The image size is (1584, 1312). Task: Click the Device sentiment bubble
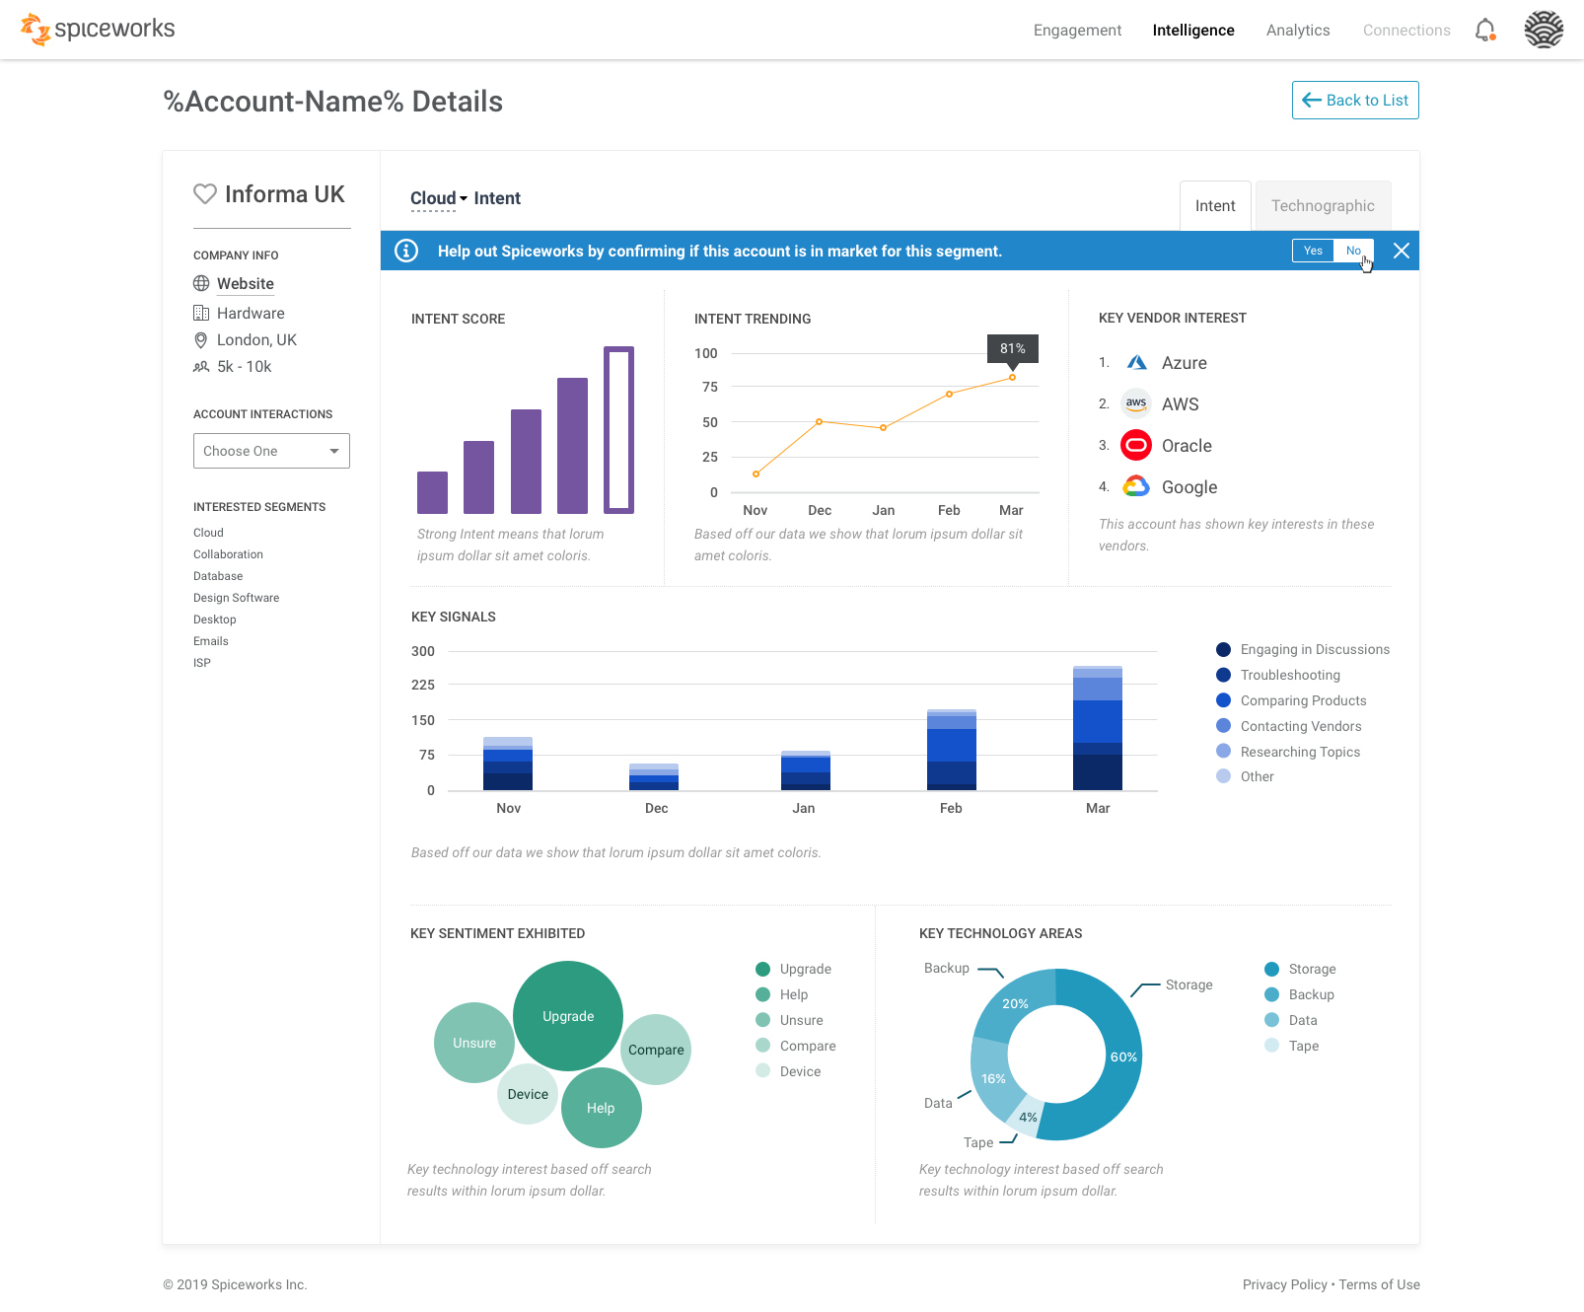pos(528,1094)
